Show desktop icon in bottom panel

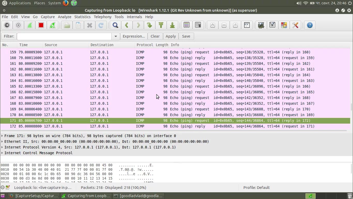point(3,196)
